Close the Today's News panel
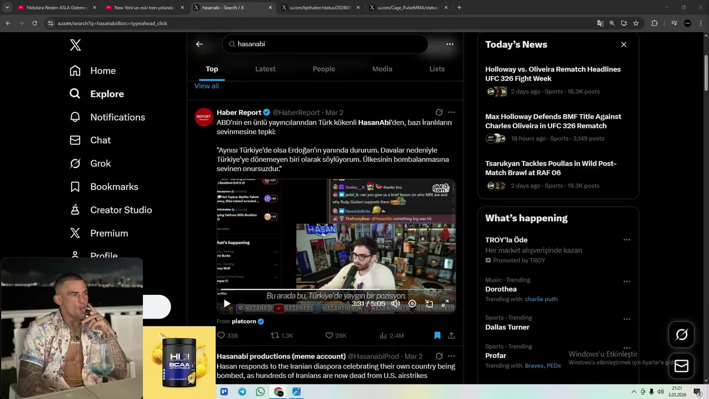This screenshot has width=709, height=399. pos(624,44)
